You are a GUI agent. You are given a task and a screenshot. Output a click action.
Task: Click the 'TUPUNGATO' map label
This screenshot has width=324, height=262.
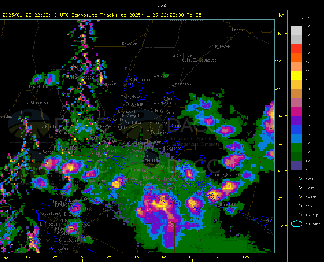tap(64, 205)
